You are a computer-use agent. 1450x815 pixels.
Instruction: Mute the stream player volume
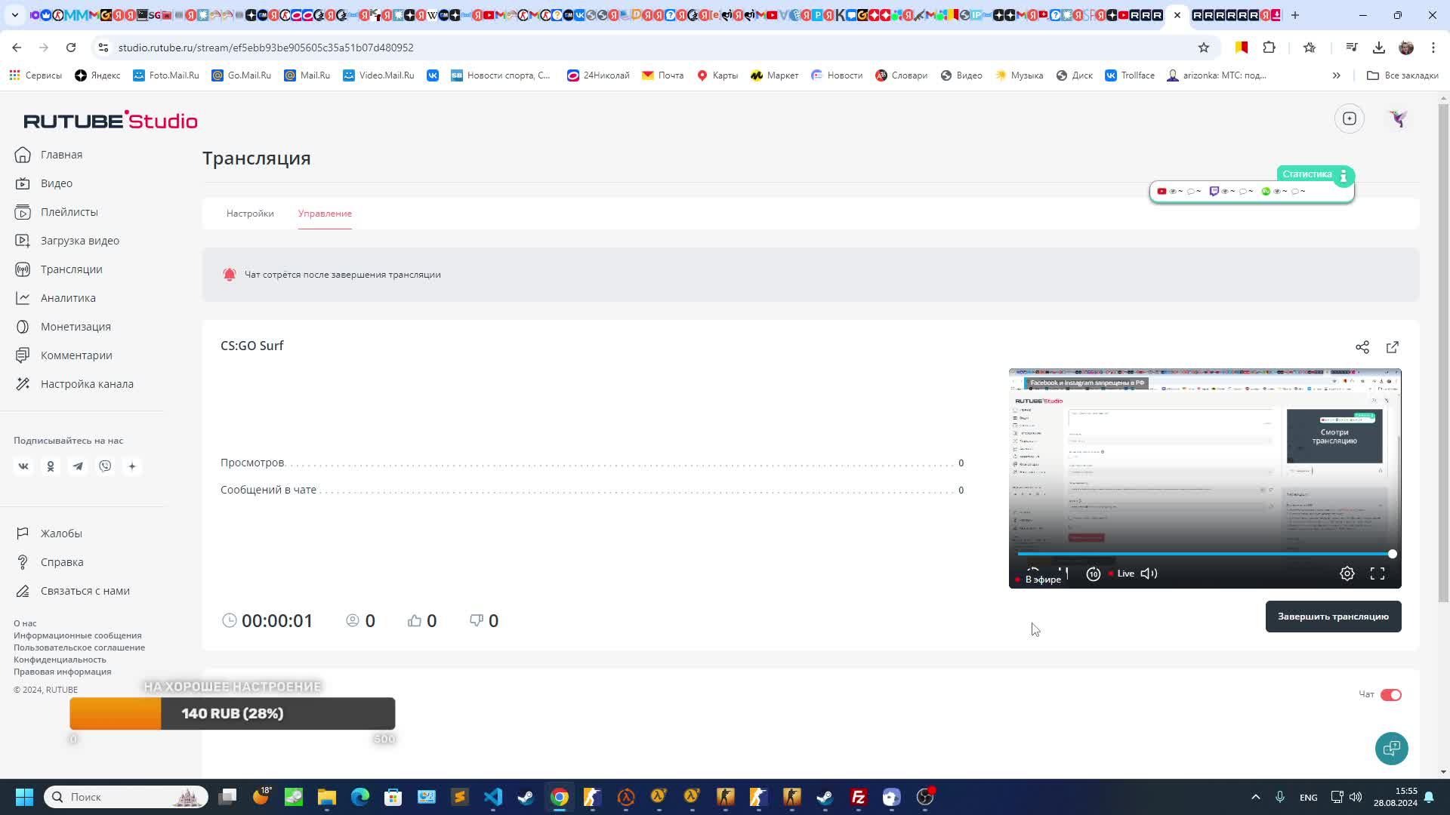click(1149, 574)
